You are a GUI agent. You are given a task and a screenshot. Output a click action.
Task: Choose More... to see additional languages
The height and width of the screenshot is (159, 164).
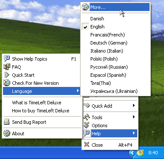(x=115, y=7)
